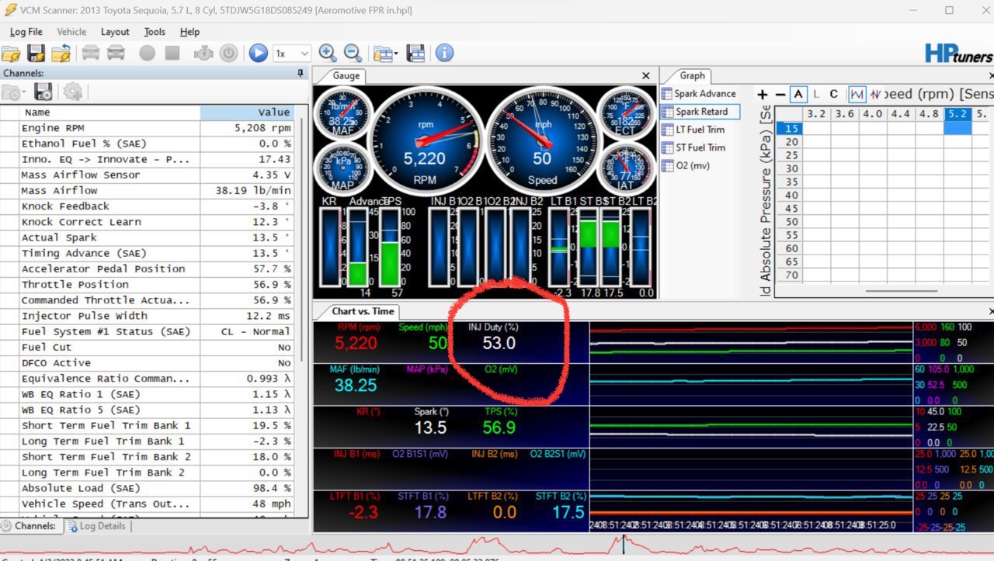Click the gray power button icon
This screenshot has width=994, height=561.
(228, 54)
